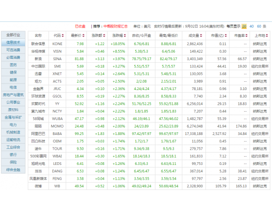
Task: Sort by 涨跌额 column arrow icon
Action: click(x=104, y=35)
